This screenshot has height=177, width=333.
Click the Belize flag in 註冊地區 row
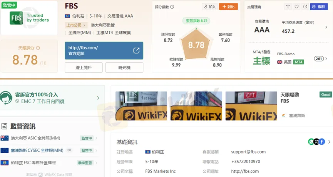148,152
